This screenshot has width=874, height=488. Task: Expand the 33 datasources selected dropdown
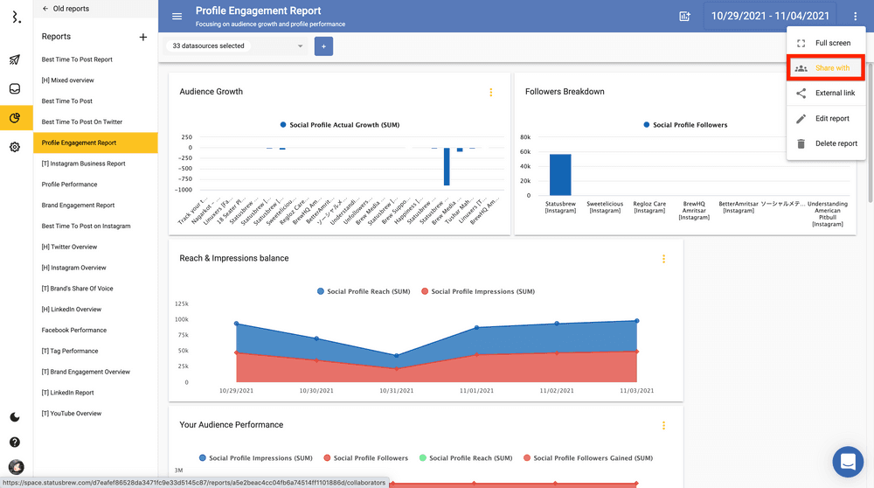click(x=237, y=46)
